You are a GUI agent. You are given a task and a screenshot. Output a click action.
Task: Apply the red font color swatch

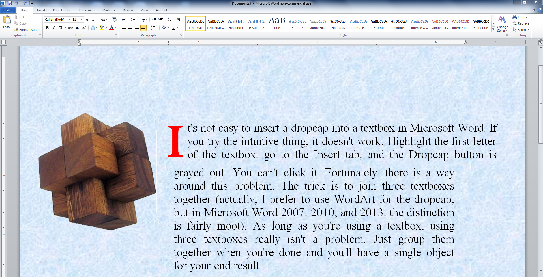(111, 28)
